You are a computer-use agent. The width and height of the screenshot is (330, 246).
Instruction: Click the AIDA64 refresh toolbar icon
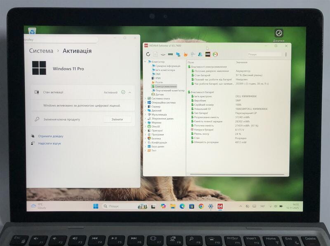click(x=148, y=54)
